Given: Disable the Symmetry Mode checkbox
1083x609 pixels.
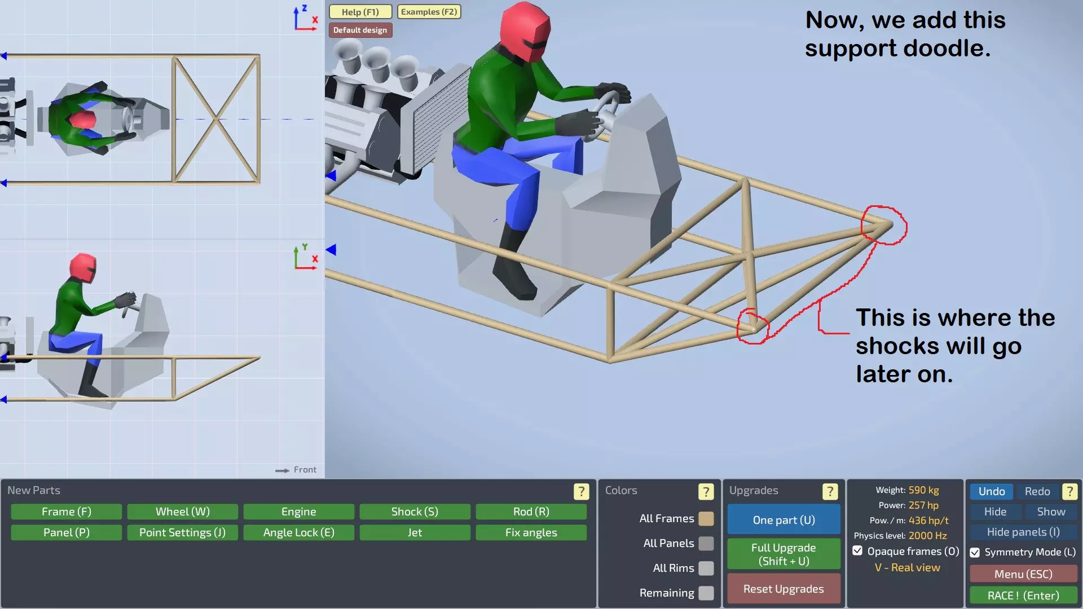Looking at the screenshot, I should [975, 553].
